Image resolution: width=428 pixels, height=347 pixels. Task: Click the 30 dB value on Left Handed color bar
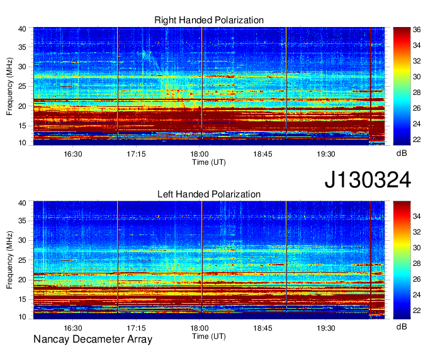pos(417,248)
